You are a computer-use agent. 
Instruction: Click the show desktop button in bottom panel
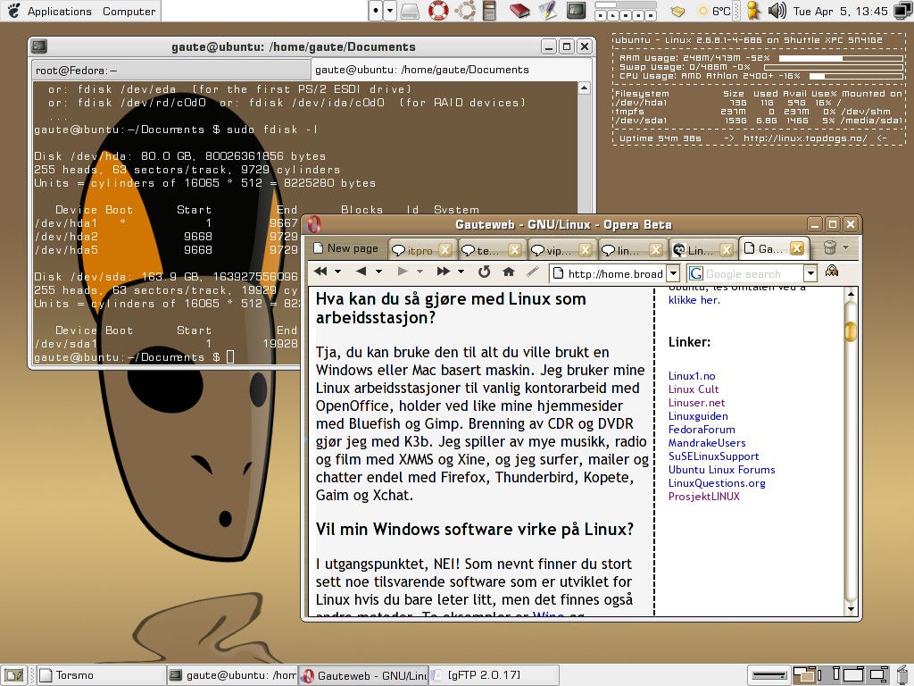(14, 675)
